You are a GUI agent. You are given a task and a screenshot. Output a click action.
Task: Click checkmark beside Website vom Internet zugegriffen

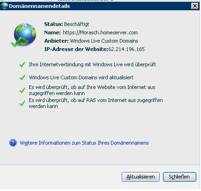click(x=22, y=90)
